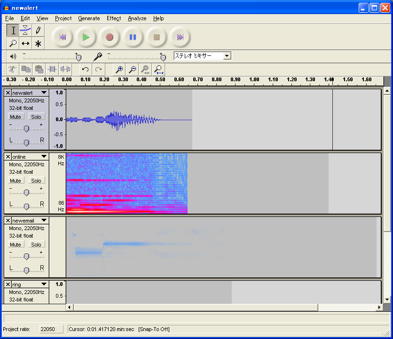Select the Zoom magnifier tool

click(x=13, y=43)
